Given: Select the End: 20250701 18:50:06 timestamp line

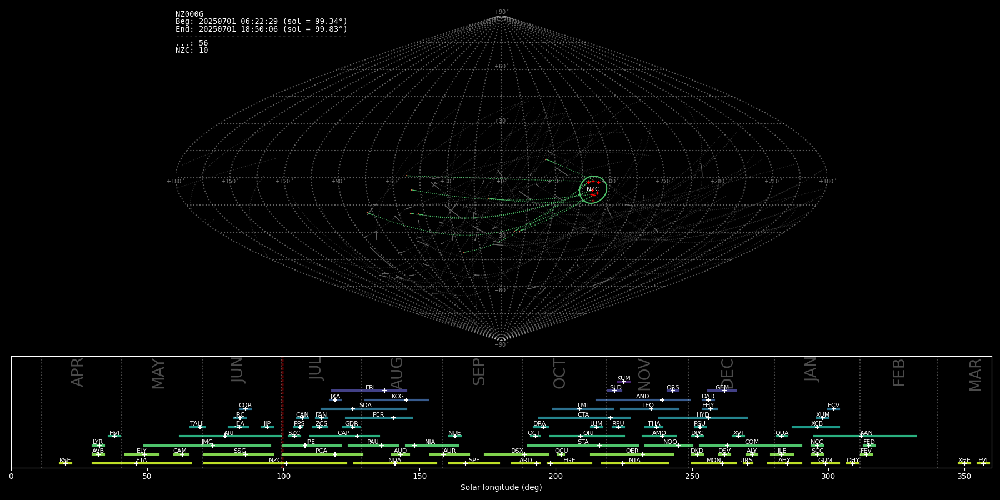Looking at the screenshot, I should [x=261, y=29].
